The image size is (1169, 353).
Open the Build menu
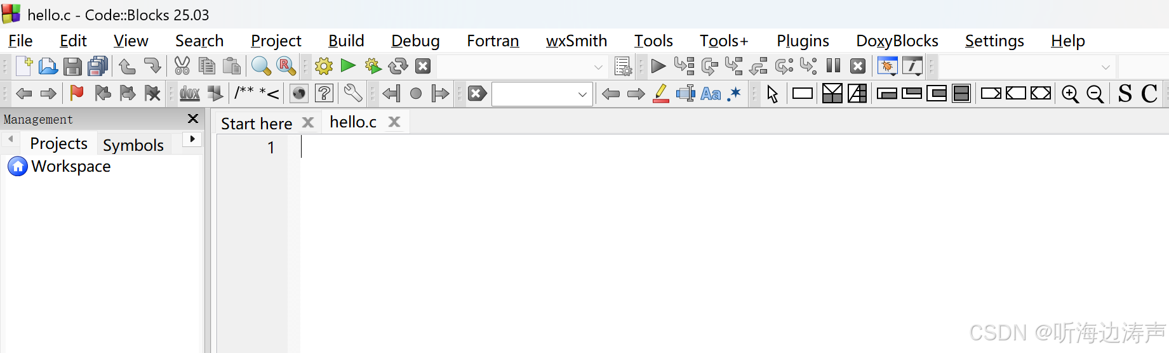click(346, 41)
